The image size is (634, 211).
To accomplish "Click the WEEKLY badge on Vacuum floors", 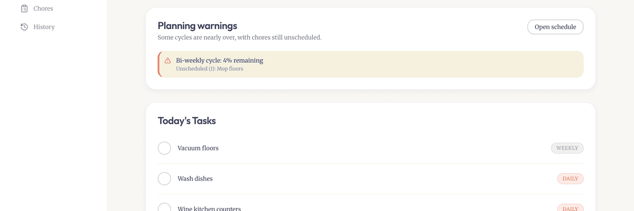I will tap(567, 148).
